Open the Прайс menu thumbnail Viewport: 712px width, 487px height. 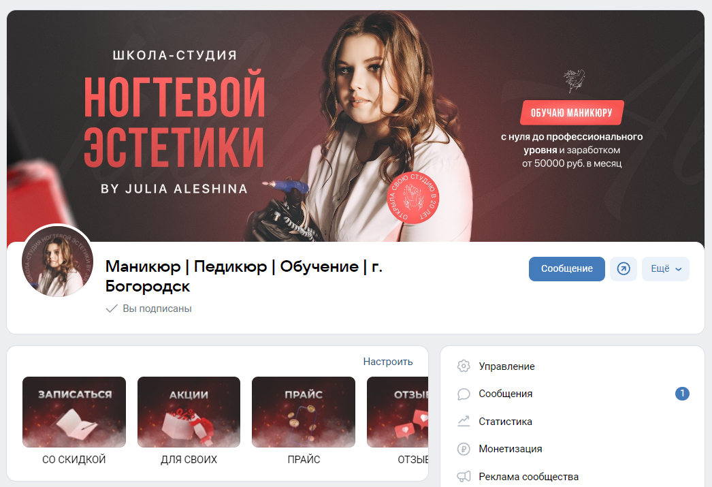(x=304, y=412)
